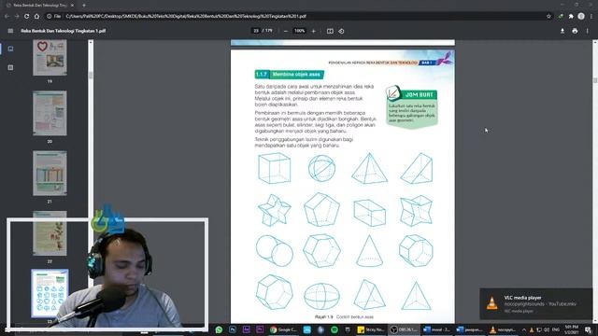Switch to Google Chrome taskbar button
Image resolution: width=598 pixels, height=336 pixels.
283,329
